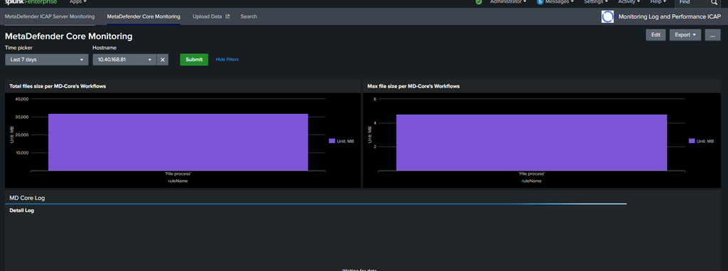Open the Administrator menu

pos(508,2)
